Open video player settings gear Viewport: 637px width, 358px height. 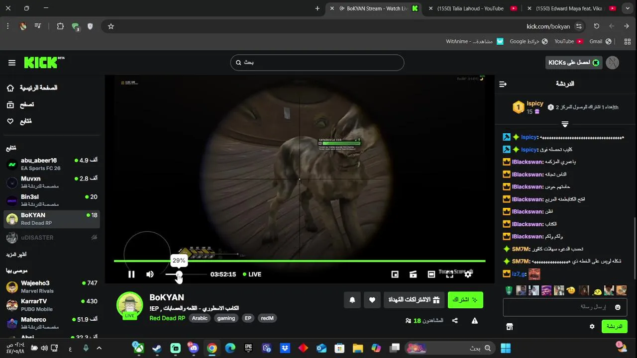468,274
